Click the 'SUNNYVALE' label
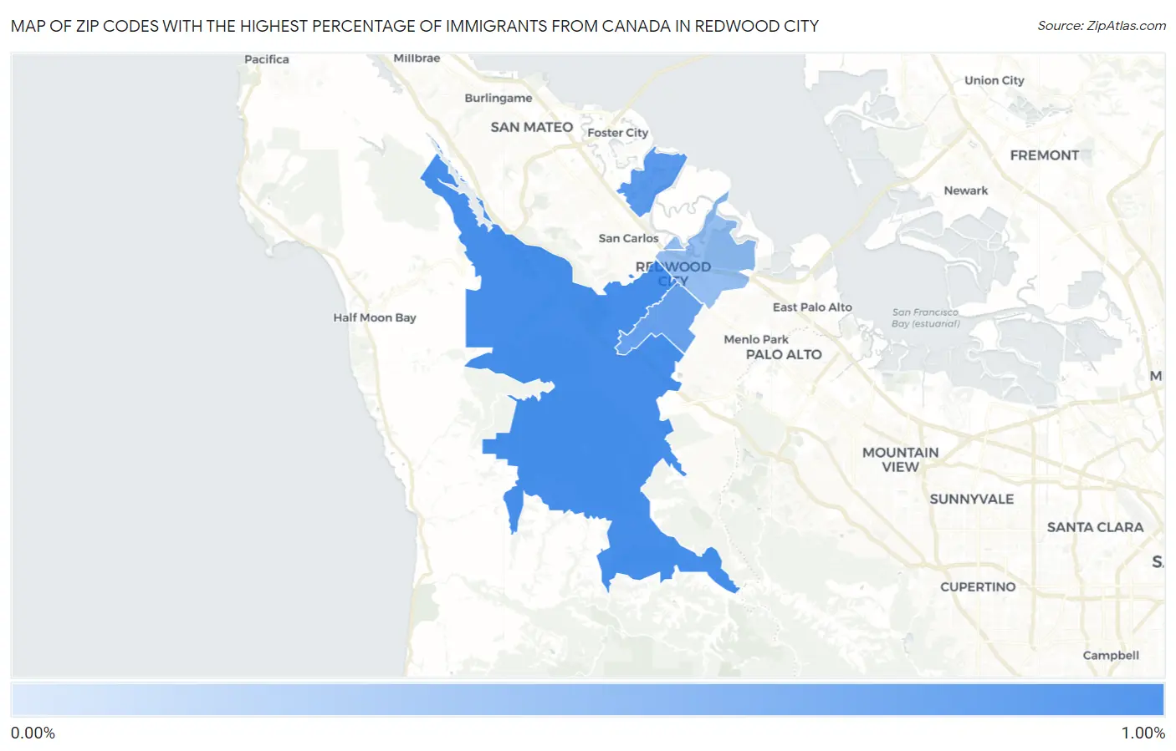 point(972,499)
